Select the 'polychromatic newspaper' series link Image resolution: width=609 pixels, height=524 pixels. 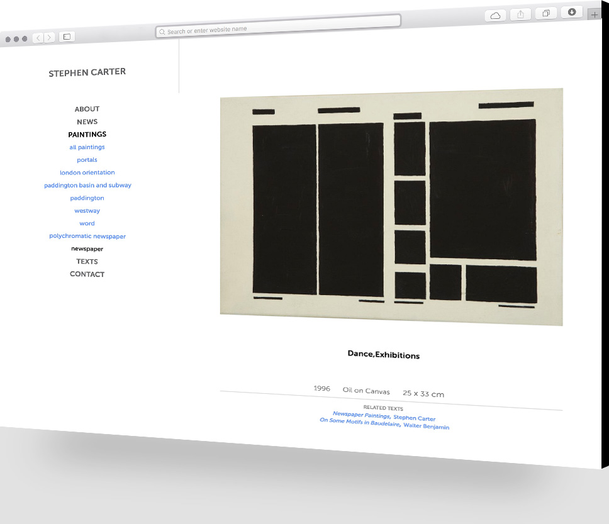(87, 237)
